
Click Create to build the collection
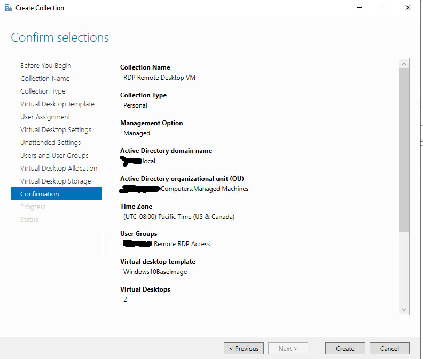pos(345,348)
